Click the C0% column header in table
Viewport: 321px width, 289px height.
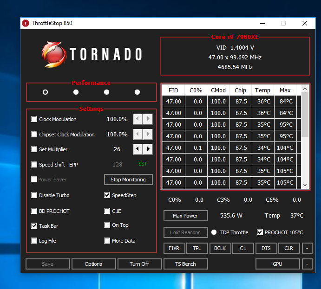click(x=196, y=90)
